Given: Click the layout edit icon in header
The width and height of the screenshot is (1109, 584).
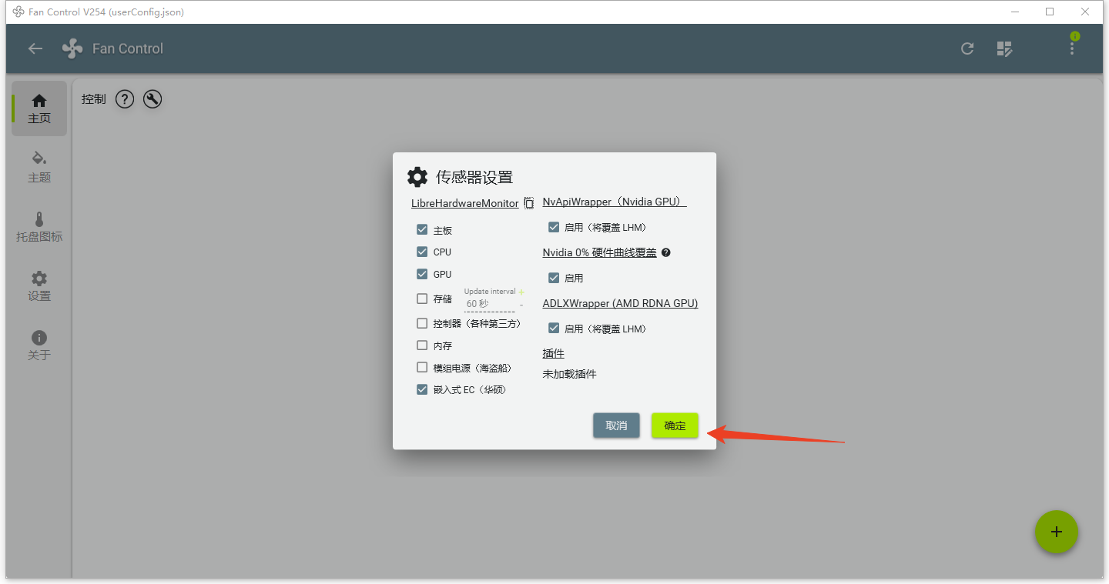Looking at the screenshot, I should (x=1004, y=48).
